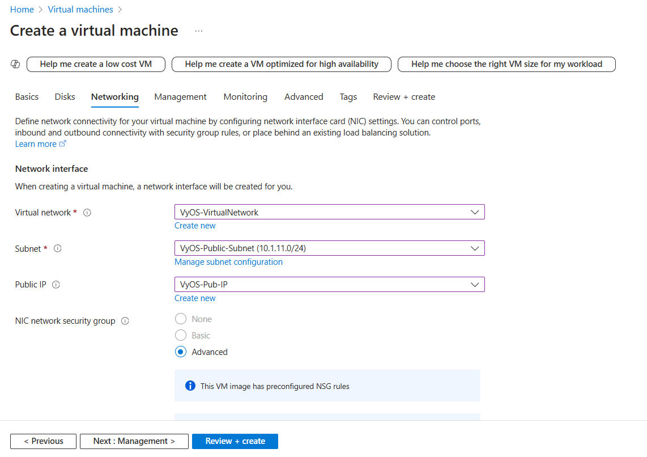Open Manage subnet configuration
647x457 pixels.
click(228, 261)
